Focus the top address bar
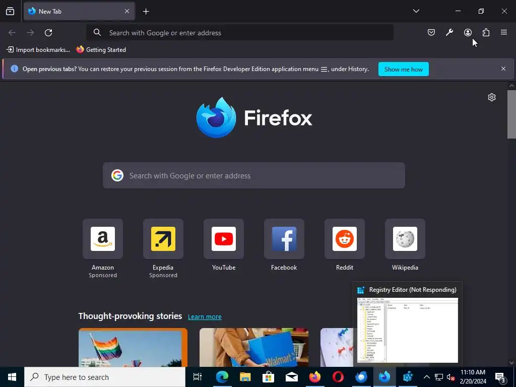This screenshot has width=516, height=387. (240, 33)
